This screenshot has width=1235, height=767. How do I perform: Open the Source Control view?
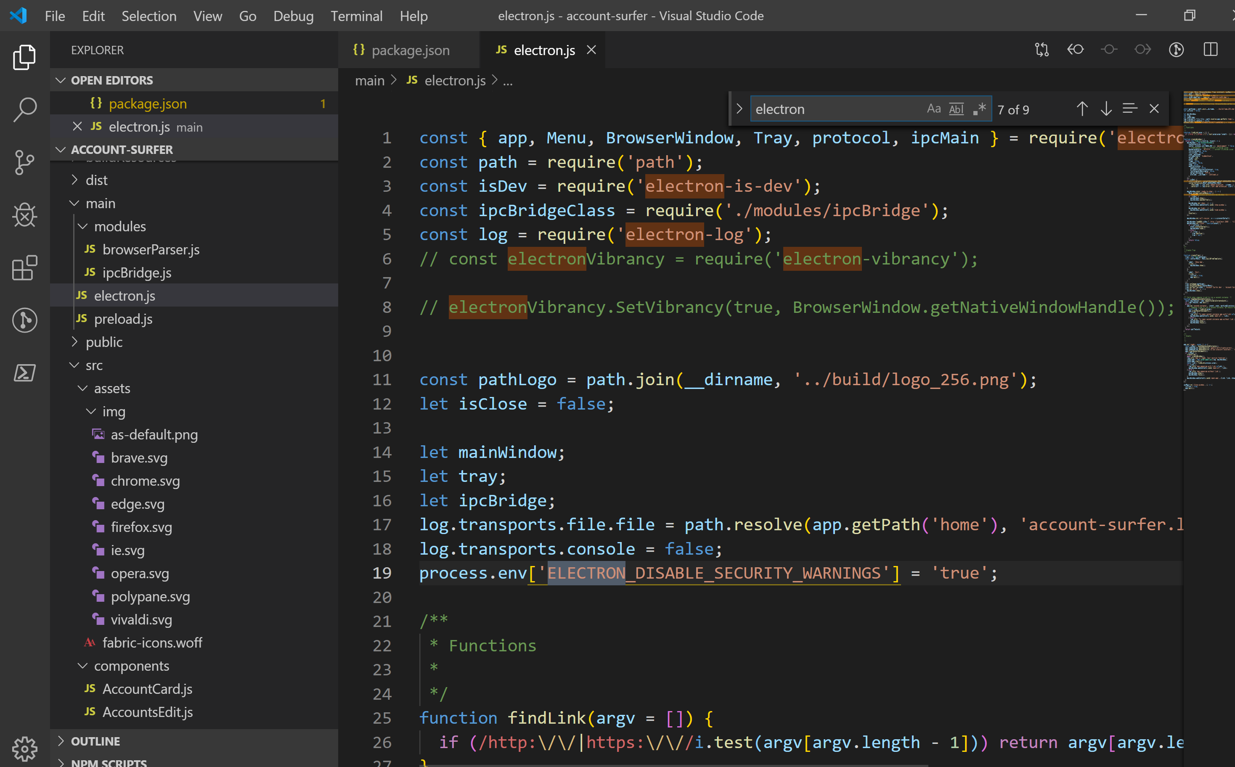(24, 162)
